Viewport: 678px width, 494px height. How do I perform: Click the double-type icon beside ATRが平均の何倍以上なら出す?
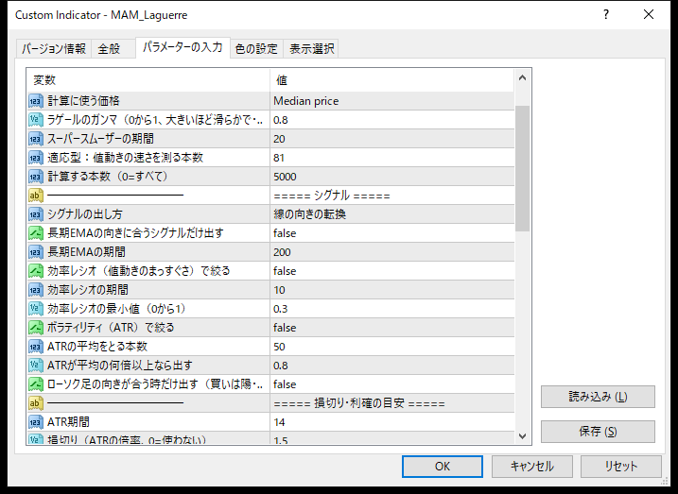(36, 366)
